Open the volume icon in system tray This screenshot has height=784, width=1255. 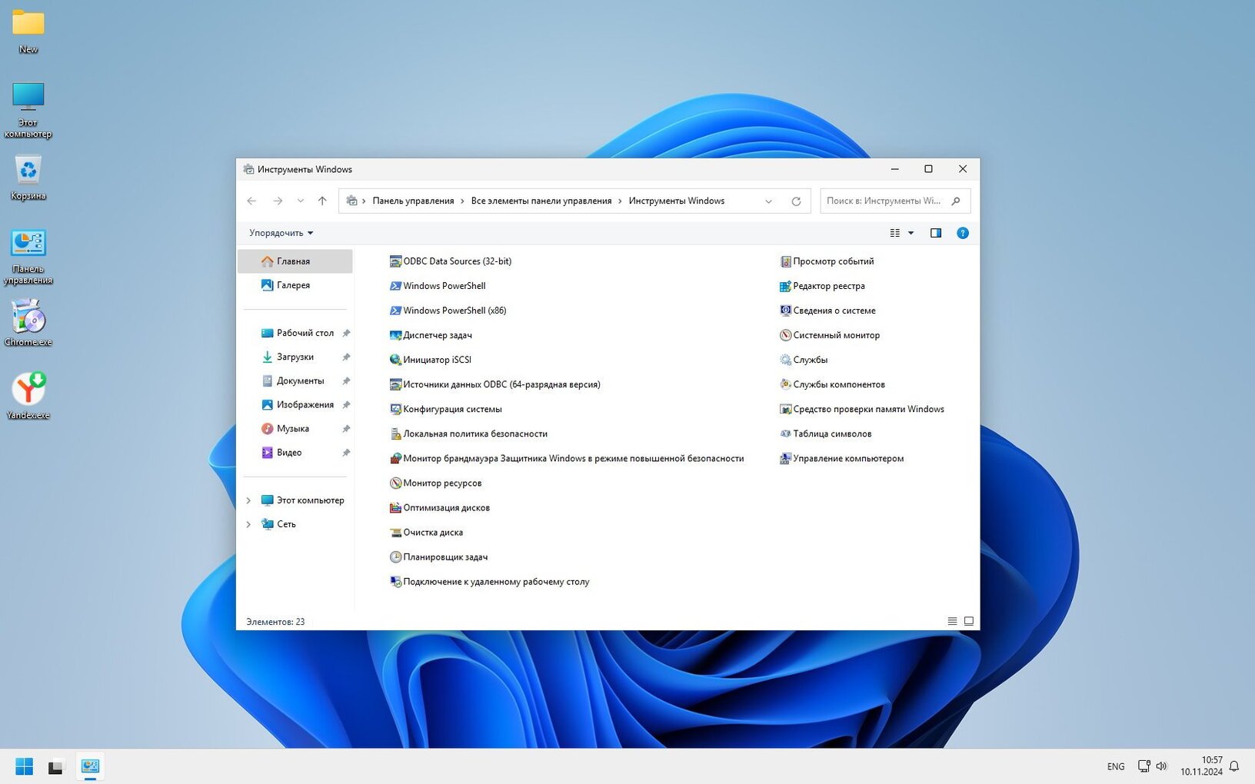point(1161,766)
